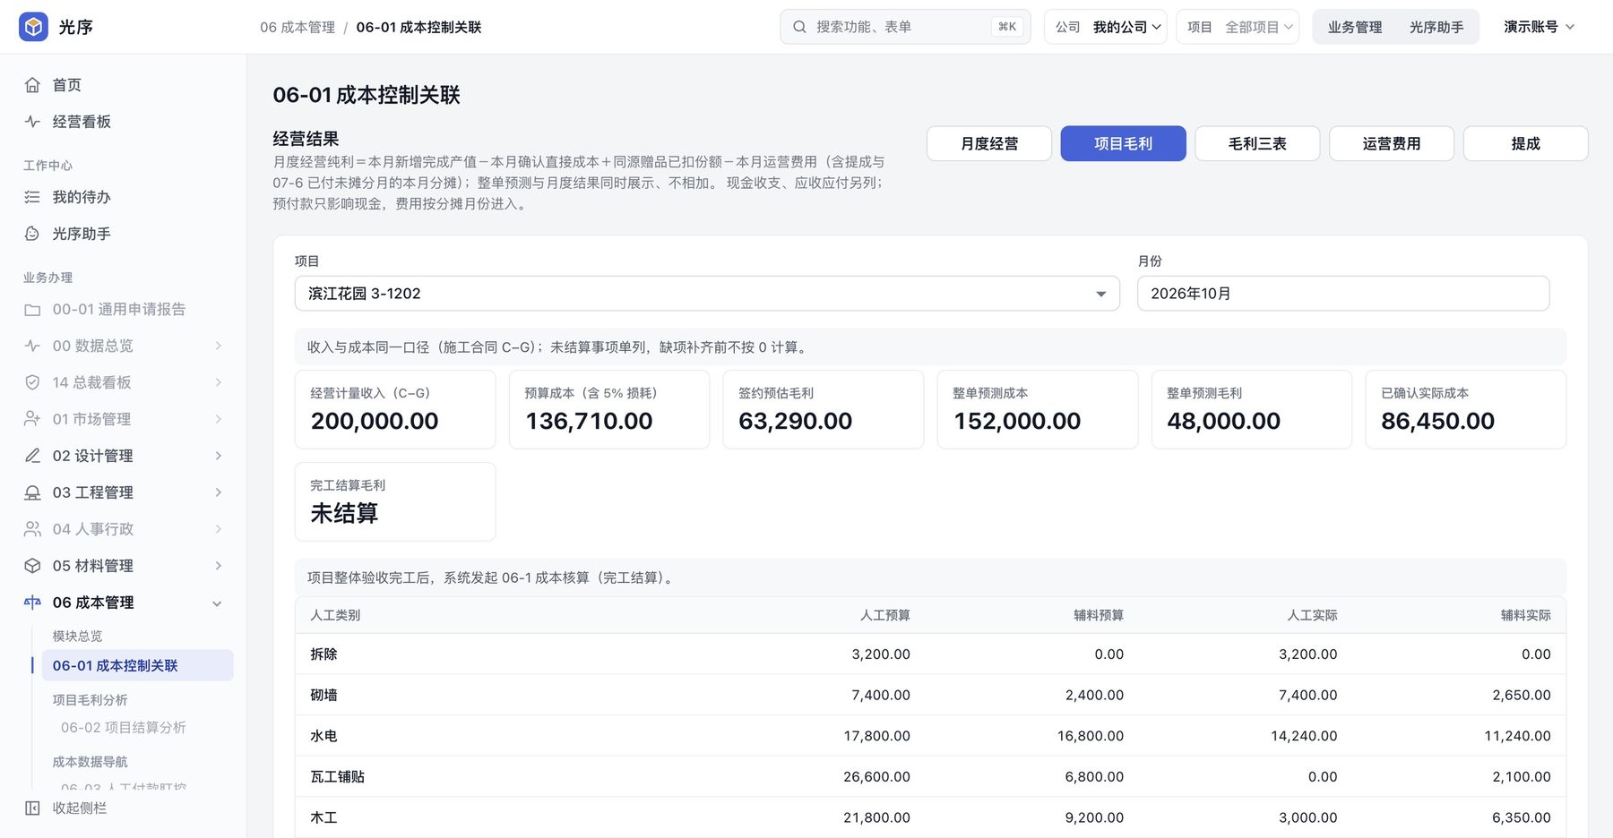Image resolution: width=1613 pixels, height=838 pixels.
Task: Click 04 人事行政 people icon
Action: tap(32, 529)
